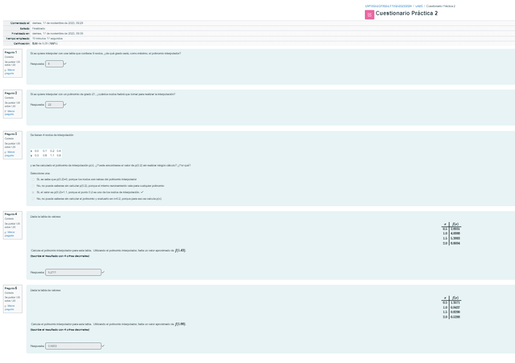Flag Pregunta 5 with Marcar pregunta

coord(10,308)
